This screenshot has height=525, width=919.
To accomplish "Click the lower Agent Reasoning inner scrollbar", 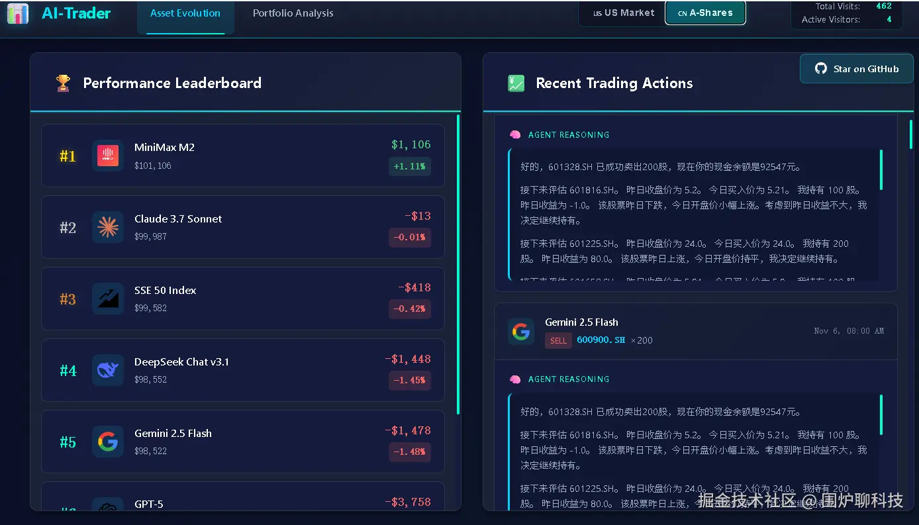I will click(x=881, y=414).
